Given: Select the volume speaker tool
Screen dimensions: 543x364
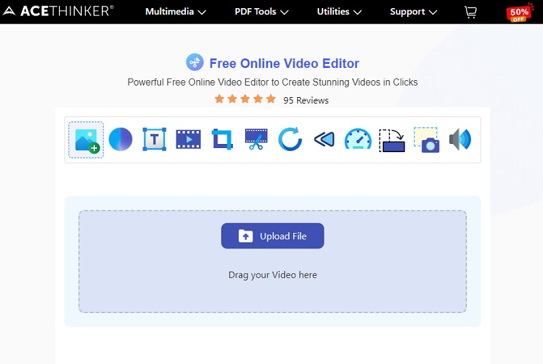Looking at the screenshot, I should [460, 139].
